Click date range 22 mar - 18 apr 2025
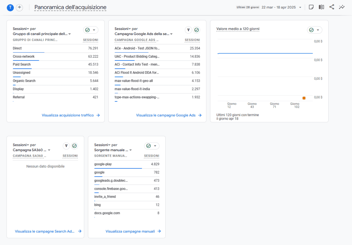Viewport: 352px width, 245px height. [278, 8]
